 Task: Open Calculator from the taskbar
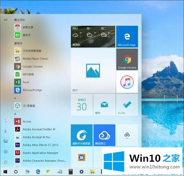tap(71, 172)
